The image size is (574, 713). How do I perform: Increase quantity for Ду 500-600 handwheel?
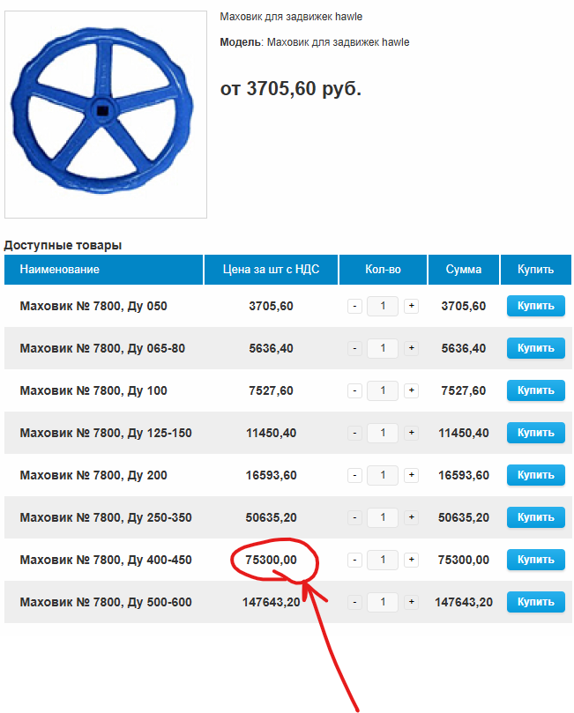411,602
